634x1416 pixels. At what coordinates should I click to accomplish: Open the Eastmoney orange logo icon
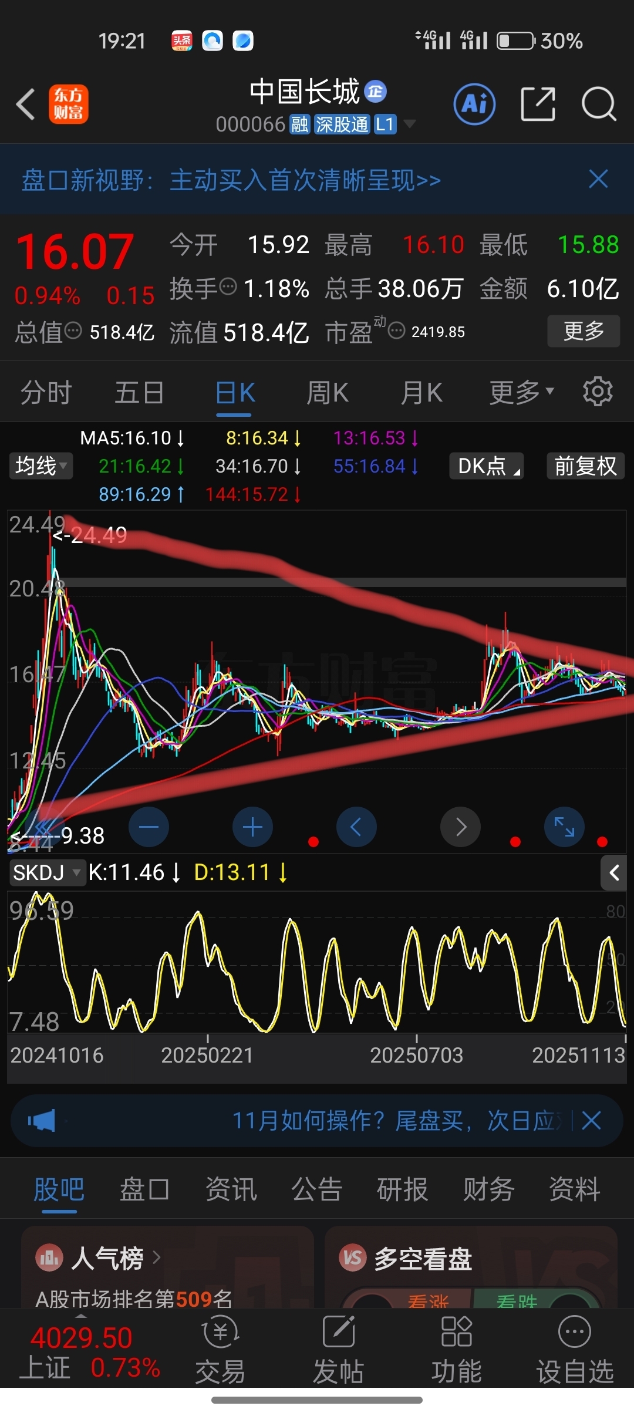(68, 104)
